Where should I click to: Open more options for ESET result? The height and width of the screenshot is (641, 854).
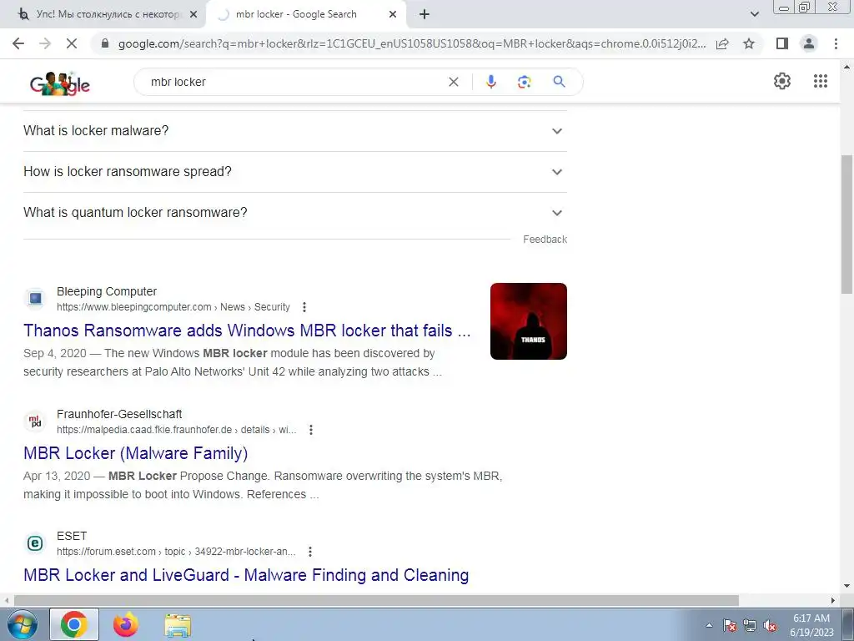(x=310, y=552)
